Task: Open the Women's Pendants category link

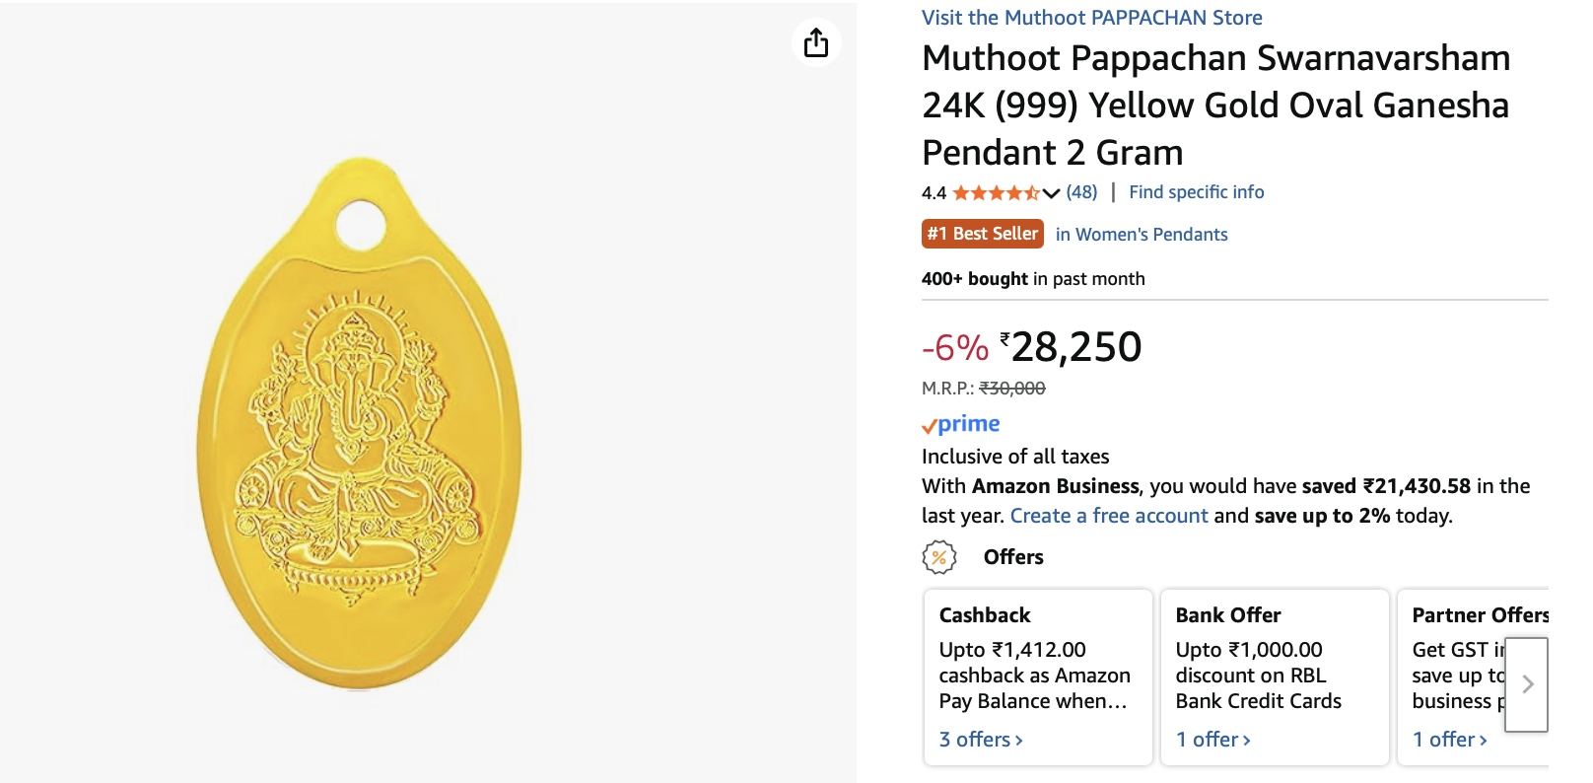Action: [1142, 235]
